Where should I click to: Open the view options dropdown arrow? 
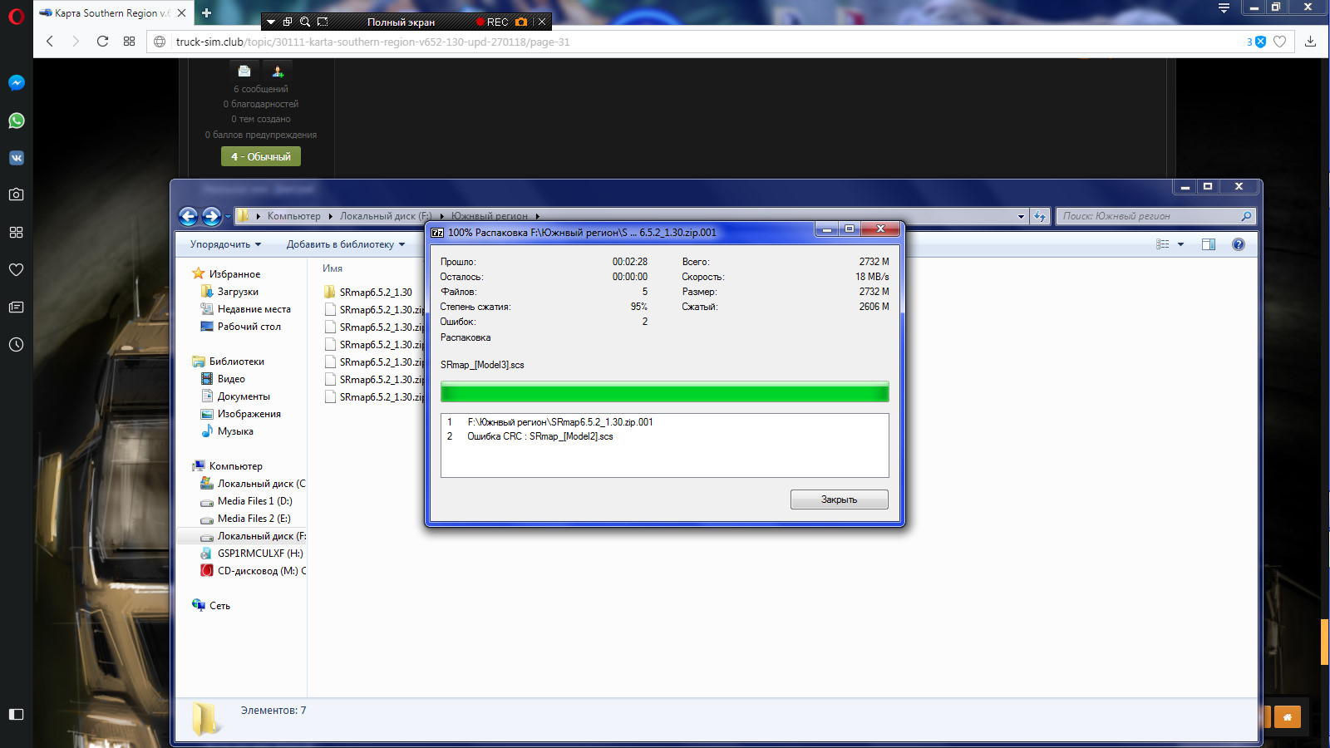(x=1180, y=244)
